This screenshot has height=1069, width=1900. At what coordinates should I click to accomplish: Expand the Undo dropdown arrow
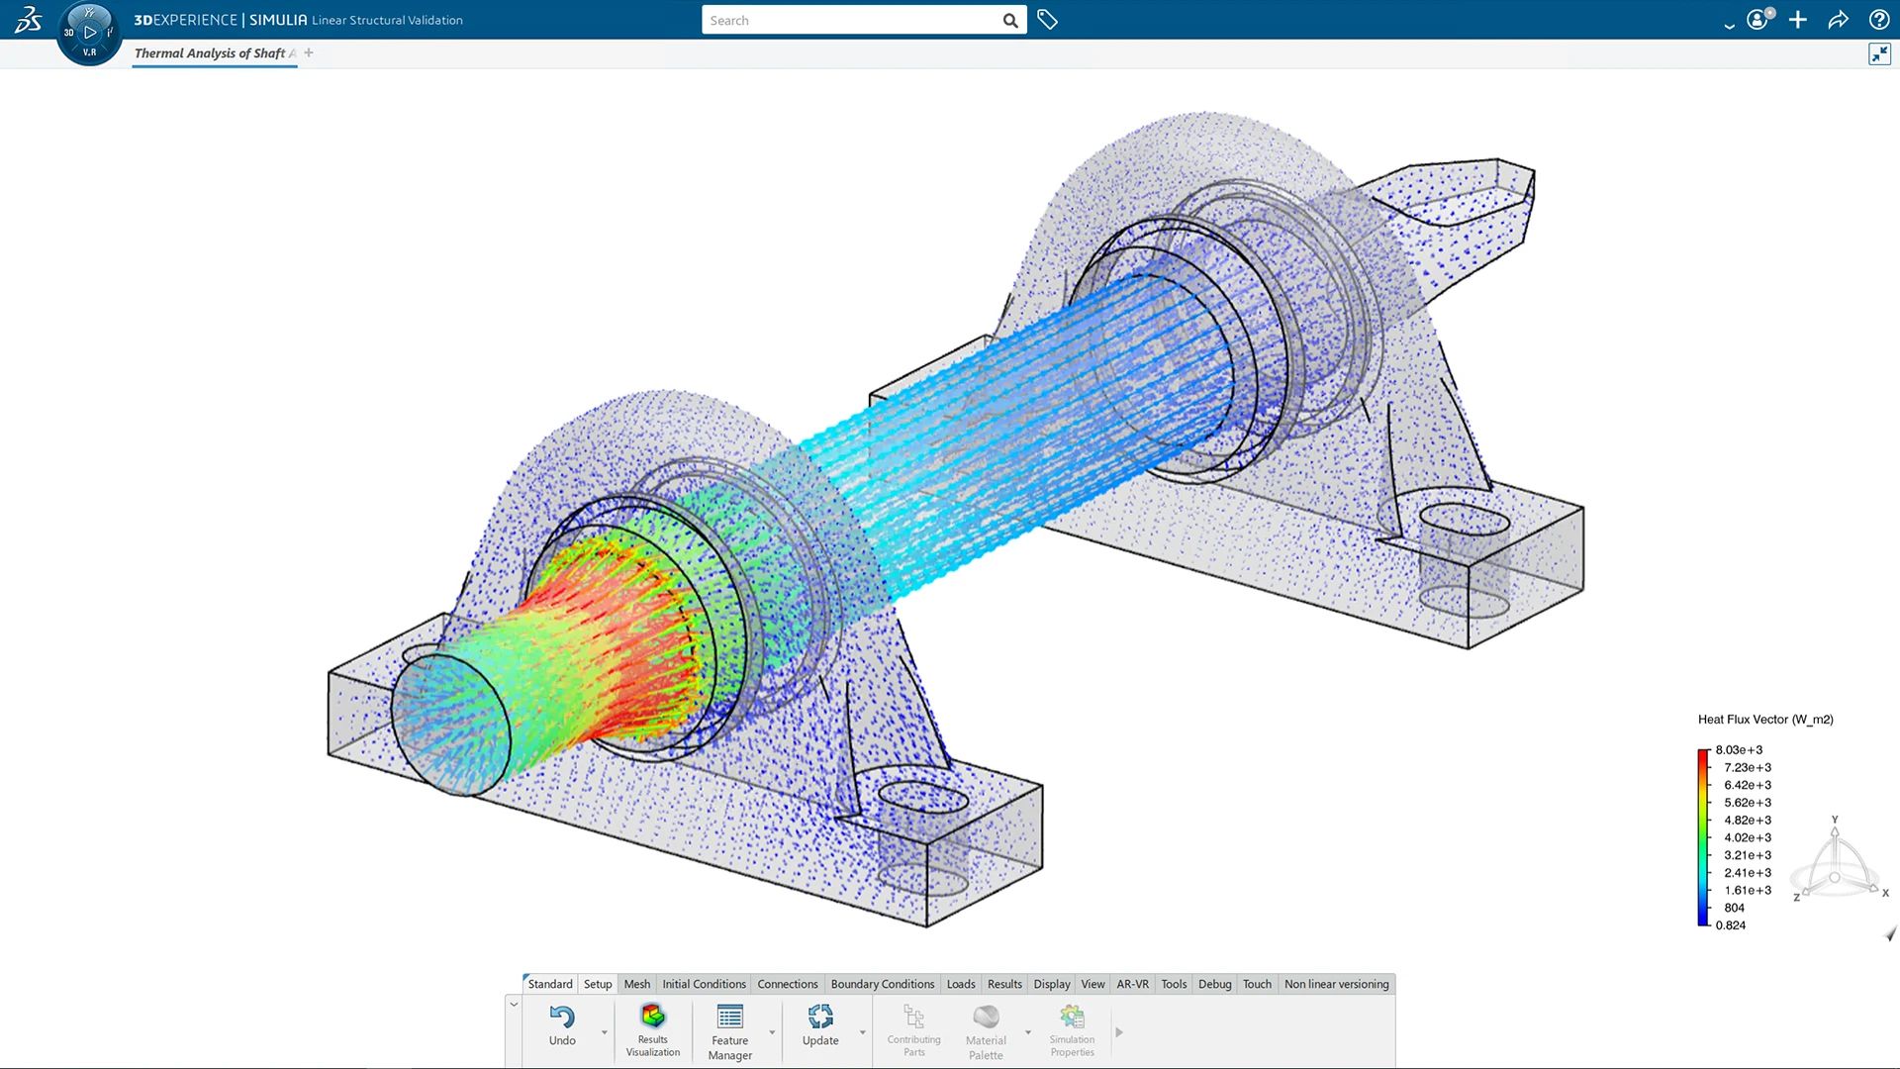point(603,1031)
